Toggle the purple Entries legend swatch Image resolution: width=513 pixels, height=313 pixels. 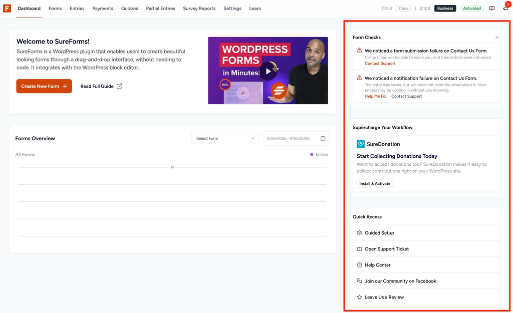click(x=312, y=154)
